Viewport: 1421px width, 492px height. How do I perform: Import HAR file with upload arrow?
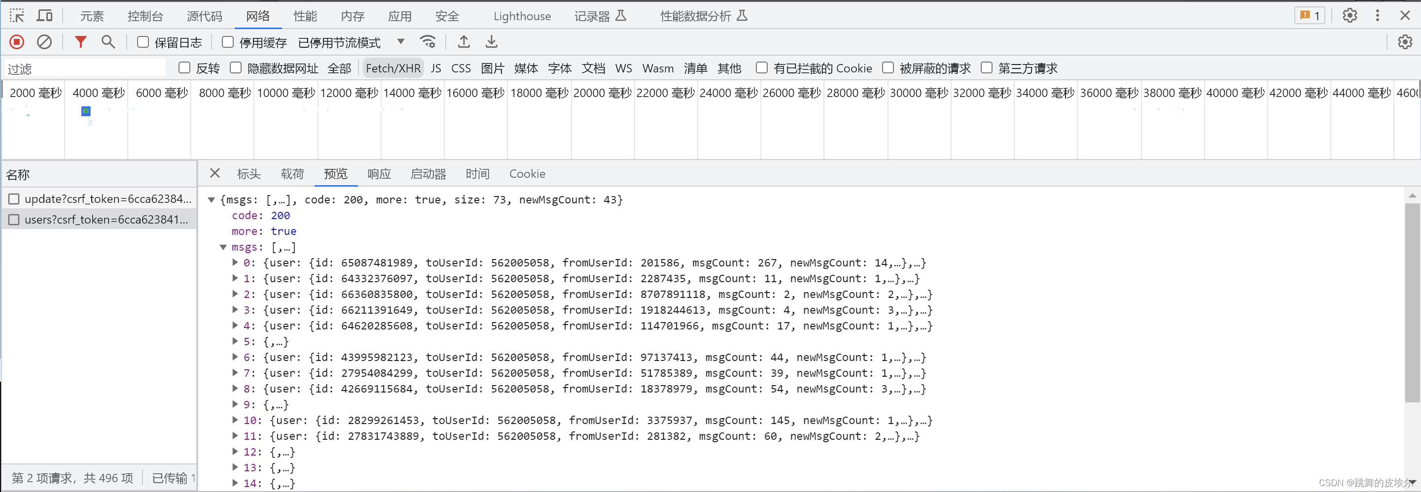(464, 42)
